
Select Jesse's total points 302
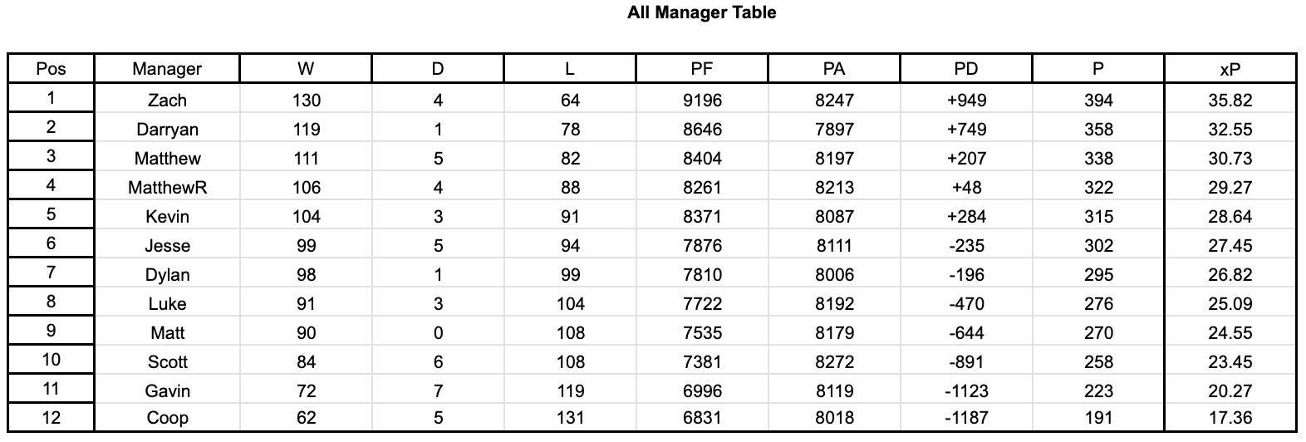(x=1098, y=246)
